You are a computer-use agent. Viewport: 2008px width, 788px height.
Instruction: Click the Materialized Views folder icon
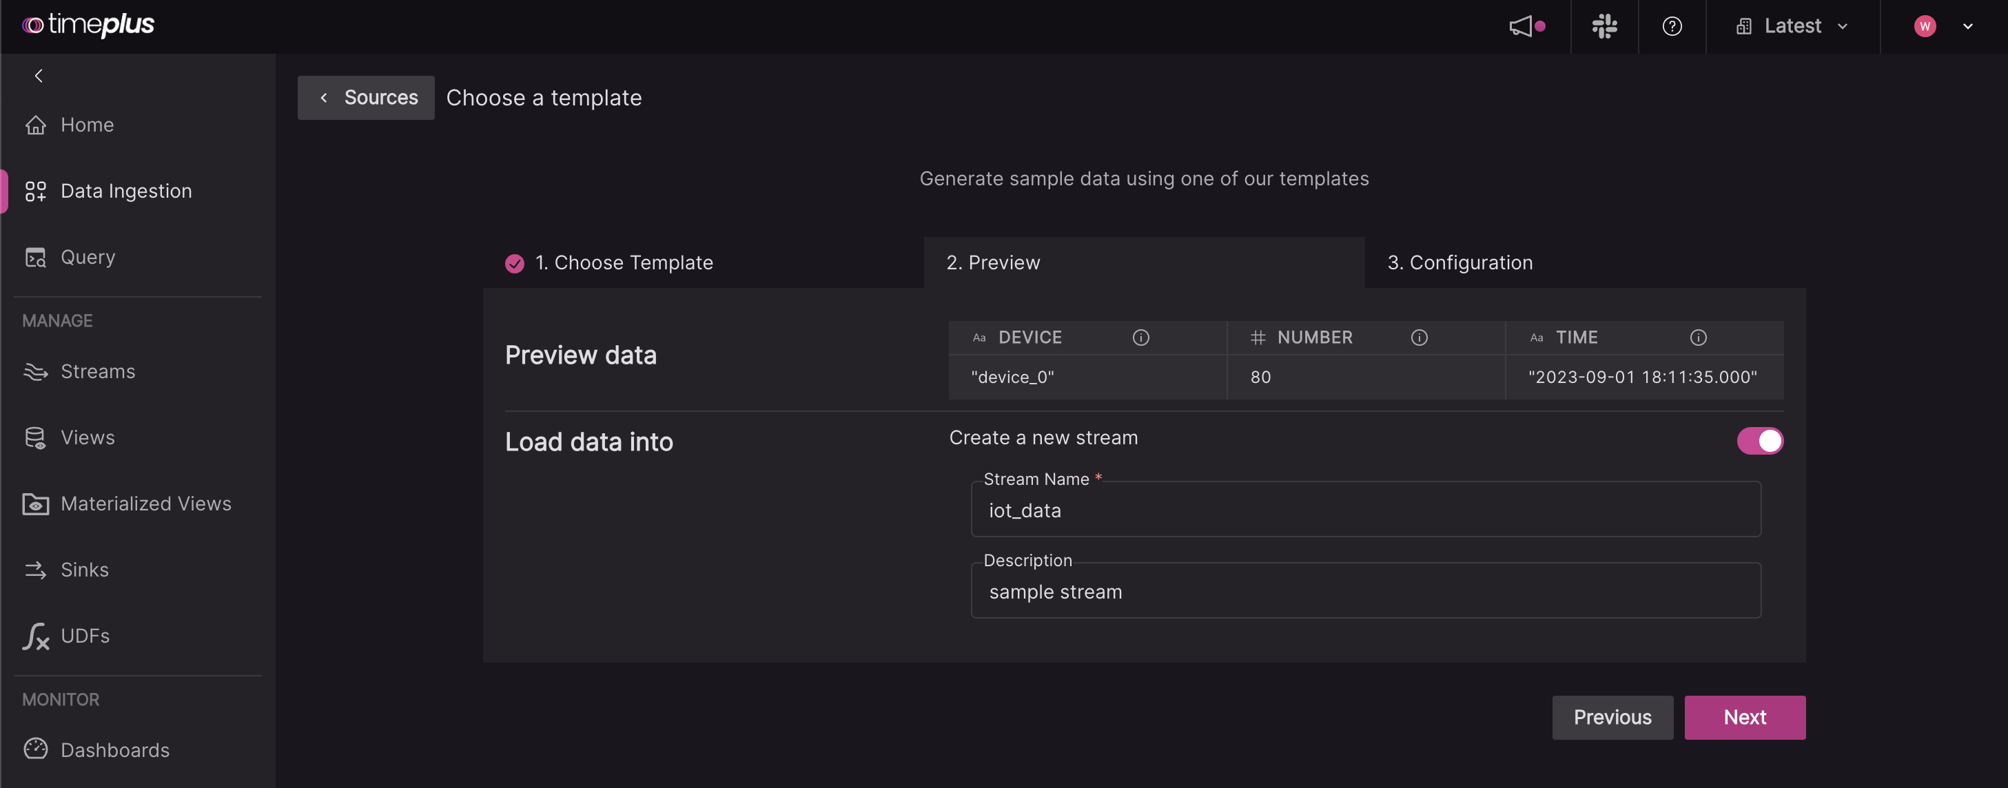[36, 504]
